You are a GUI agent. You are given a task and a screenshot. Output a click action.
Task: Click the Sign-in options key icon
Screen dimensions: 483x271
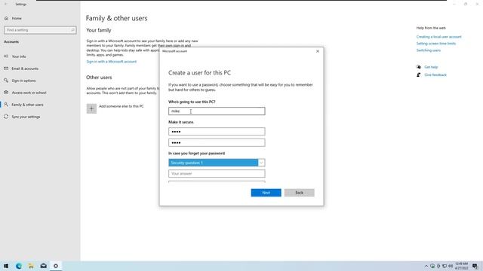point(6,81)
